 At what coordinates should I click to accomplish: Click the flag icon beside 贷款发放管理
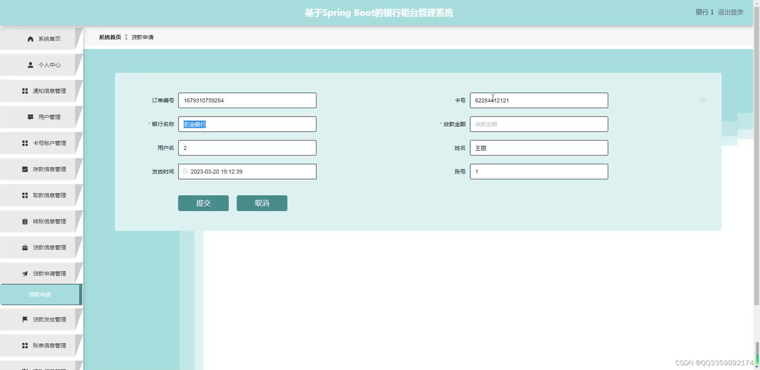tap(25, 319)
